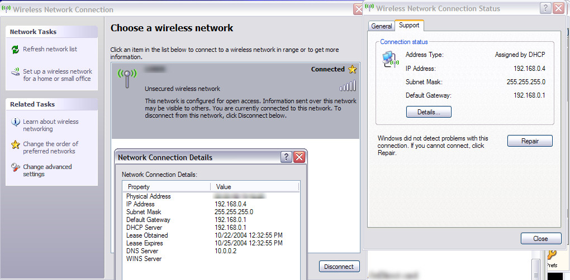
Task: Open the Change advanced settings link
Action: (47, 170)
